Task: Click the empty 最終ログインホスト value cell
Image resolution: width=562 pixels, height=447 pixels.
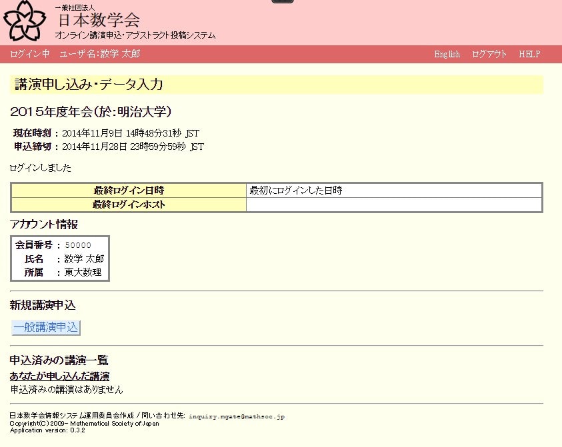Action: coord(394,205)
